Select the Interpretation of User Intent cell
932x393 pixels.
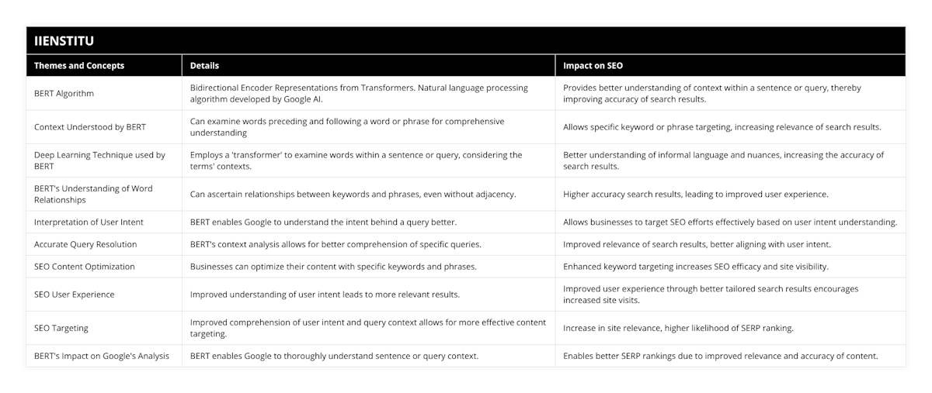tap(89, 222)
